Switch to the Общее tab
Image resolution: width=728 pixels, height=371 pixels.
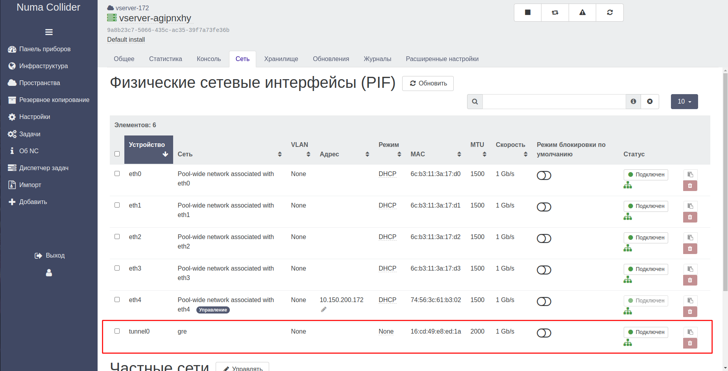click(124, 59)
